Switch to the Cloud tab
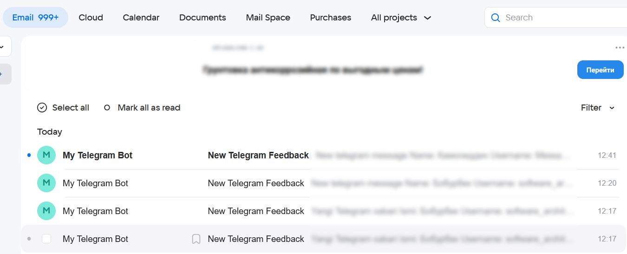 point(91,18)
